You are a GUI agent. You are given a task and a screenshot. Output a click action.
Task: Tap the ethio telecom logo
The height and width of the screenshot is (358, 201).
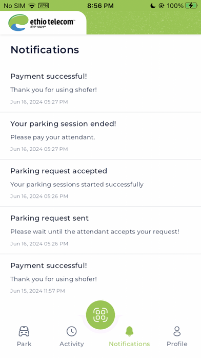pos(42,23)
